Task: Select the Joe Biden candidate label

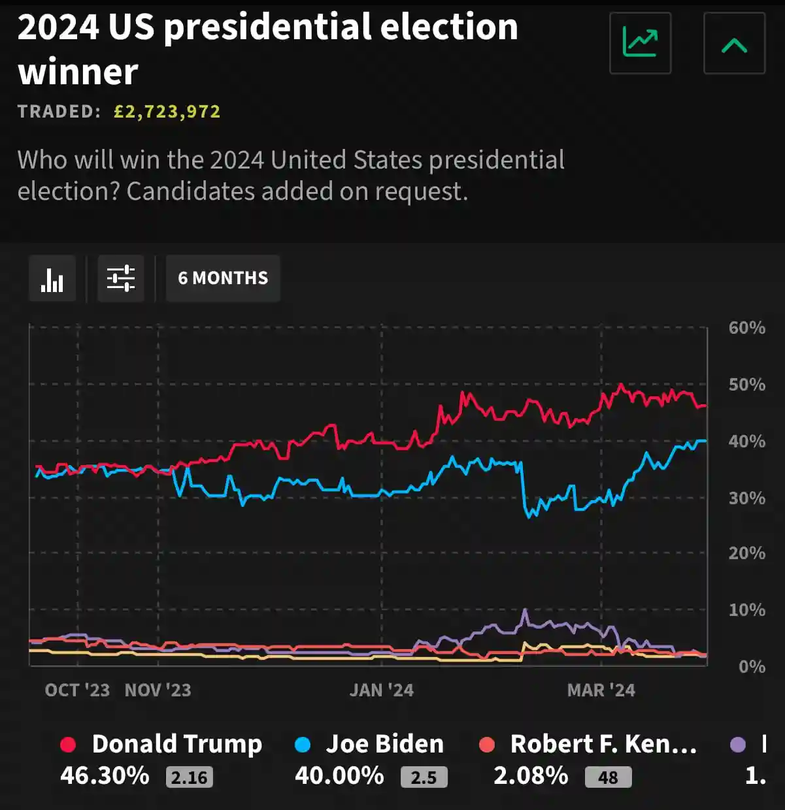Action: [x=385, y=744]
